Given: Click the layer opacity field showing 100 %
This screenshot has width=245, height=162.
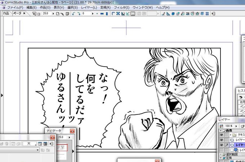Looking at the screenshot, I should [x=229, y=126].
